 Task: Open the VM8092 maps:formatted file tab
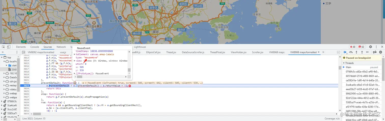coord(41,52)
